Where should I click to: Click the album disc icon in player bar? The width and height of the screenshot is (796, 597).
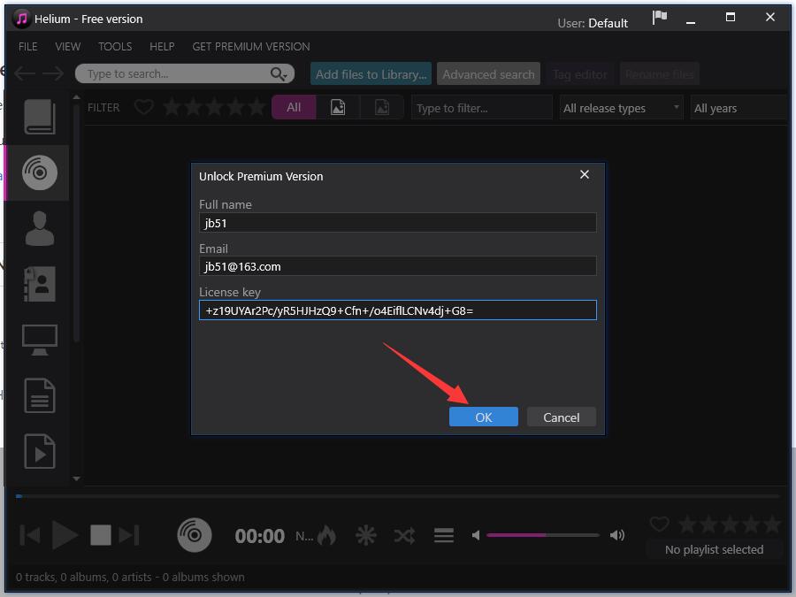click(x=195, y=535)
